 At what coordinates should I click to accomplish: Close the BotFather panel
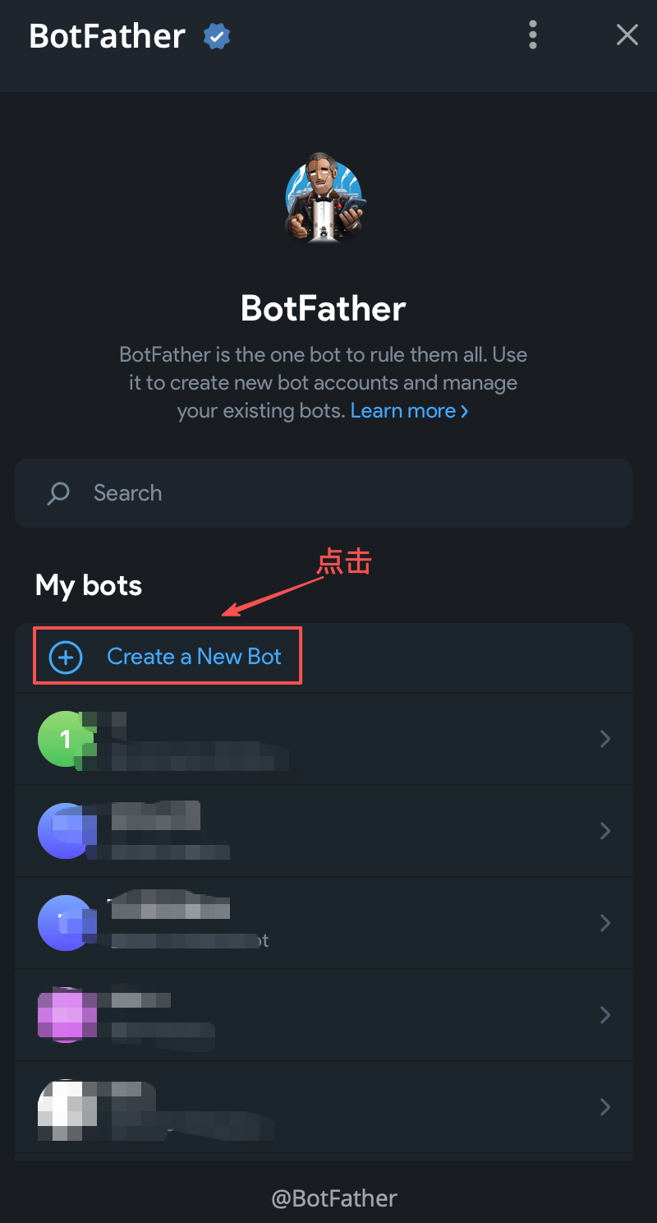tap(627, 35)
